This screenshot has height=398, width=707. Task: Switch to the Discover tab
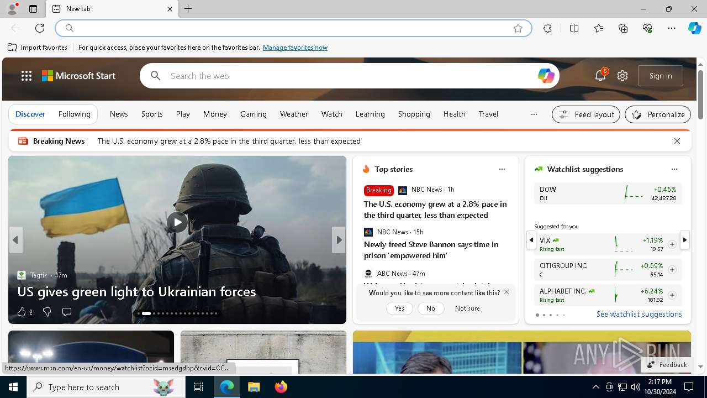click(x=30, y=114)
